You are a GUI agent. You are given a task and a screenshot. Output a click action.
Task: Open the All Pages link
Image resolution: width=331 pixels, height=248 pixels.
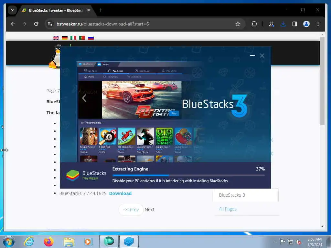(228, 209)
